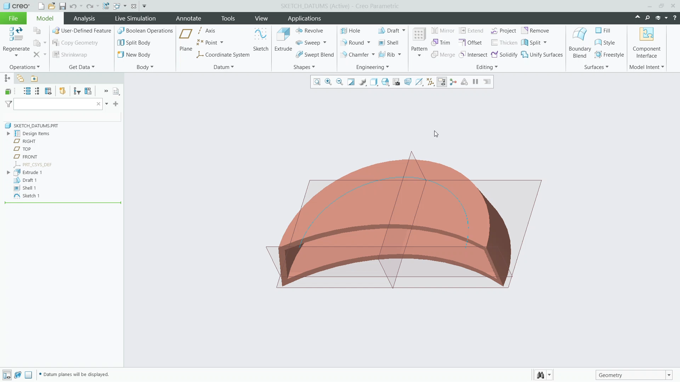Screen dimensions: 680x382
Task: Click the datum Plane tool
Action: pyautogui.click(x=186, y=40)
